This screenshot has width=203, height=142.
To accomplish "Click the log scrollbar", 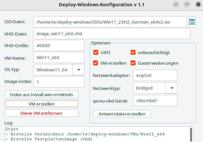I will point(191,135).
